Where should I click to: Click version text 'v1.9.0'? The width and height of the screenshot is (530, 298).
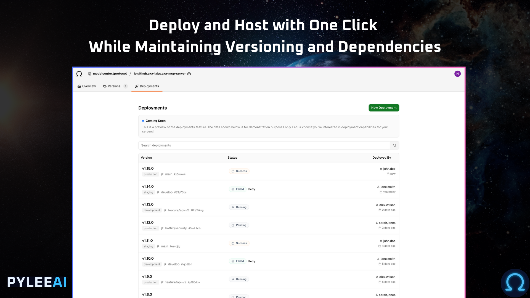coord(147,277)
